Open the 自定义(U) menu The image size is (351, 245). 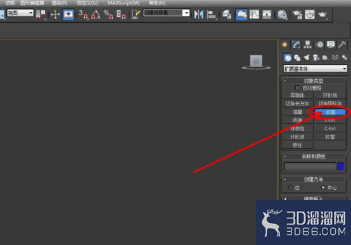coord(87,3)
